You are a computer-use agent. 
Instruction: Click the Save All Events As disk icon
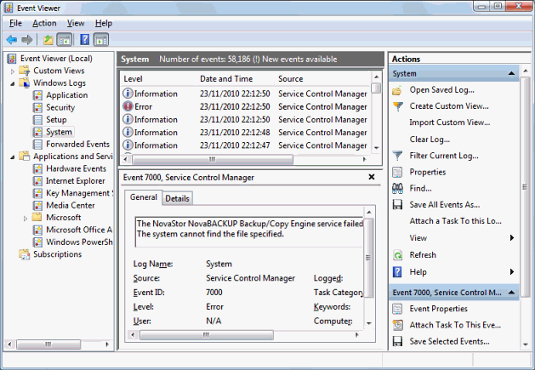click(x=397, y=205)
